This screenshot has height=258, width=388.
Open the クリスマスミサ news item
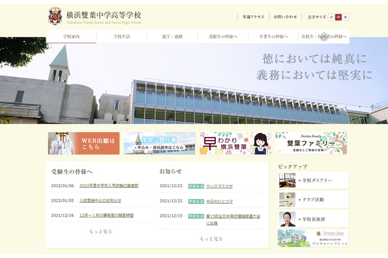219,186
